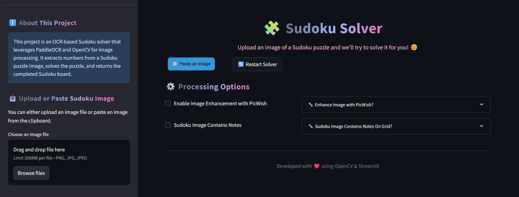This screenshot has height=197, width=519.
Task: Click the inbox icon beside Upload or Paste Sudoku Image
Action: pos(12,98)
